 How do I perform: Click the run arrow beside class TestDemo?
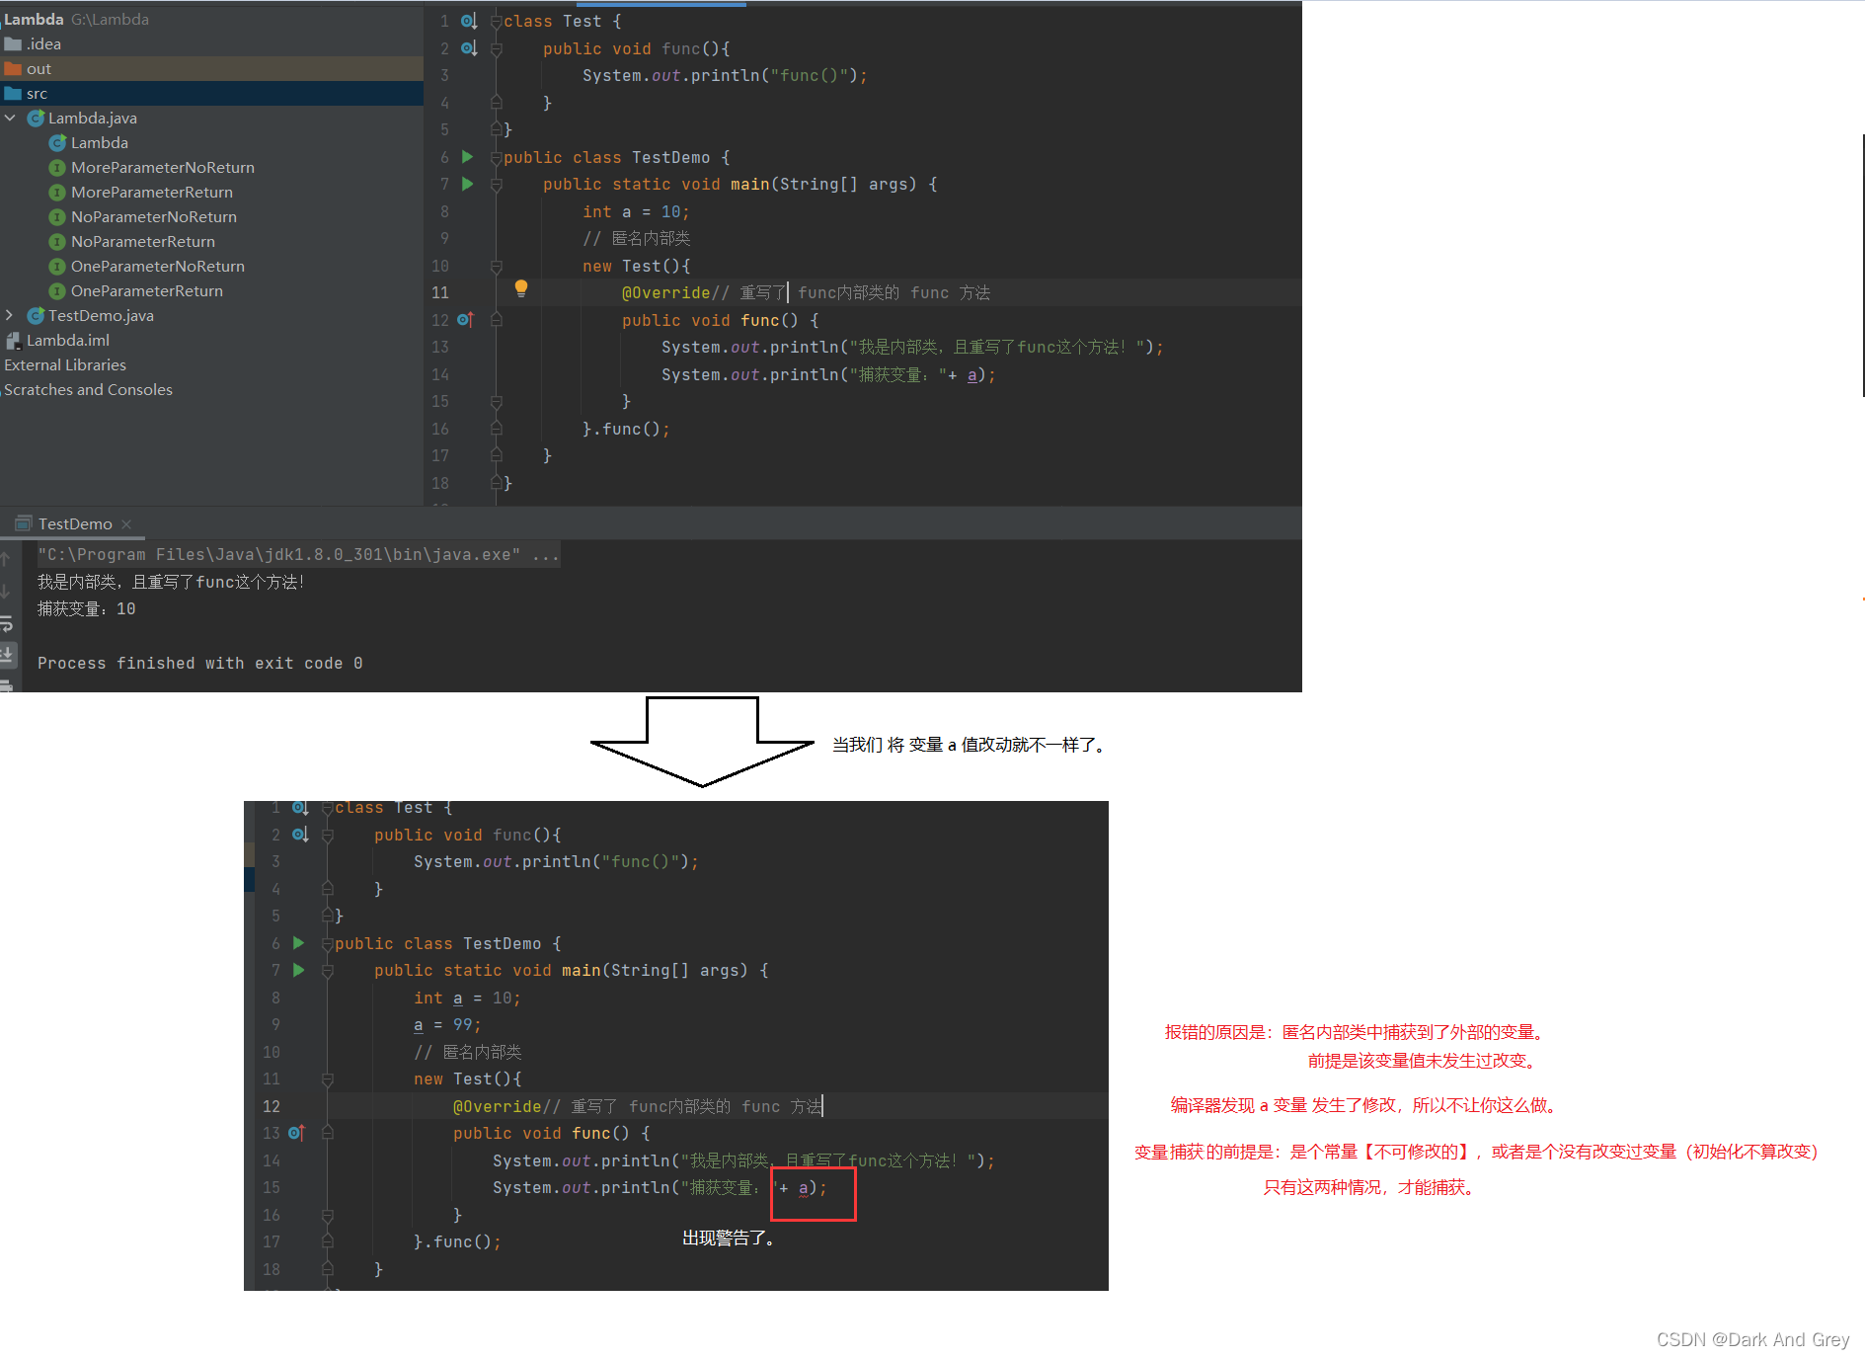click(468, 157)
